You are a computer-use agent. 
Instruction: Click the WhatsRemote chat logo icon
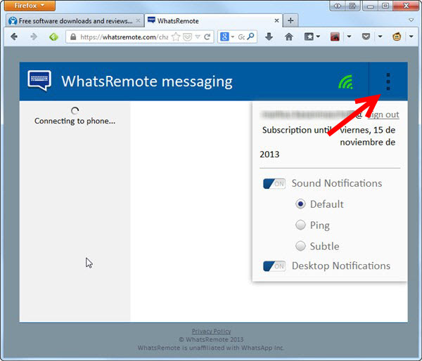point(39,81)
